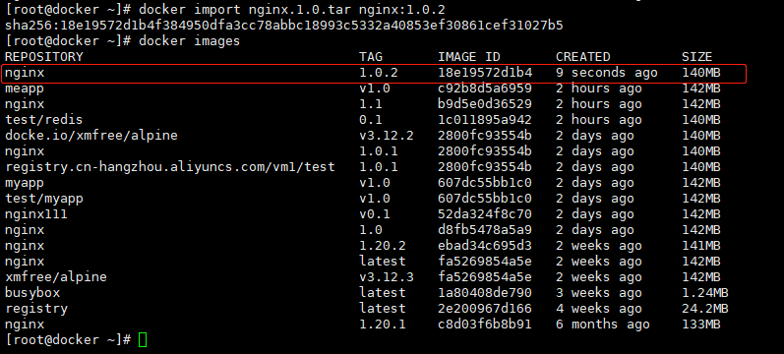Click the '3 weeks ago' created value

click(x=598, y=292)
